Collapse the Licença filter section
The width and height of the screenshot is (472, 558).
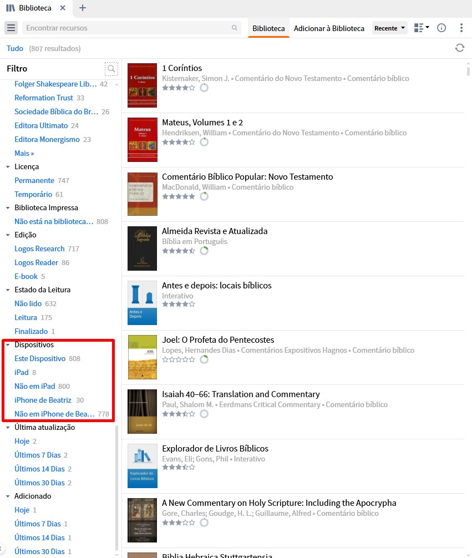click(x=8, y=167)
